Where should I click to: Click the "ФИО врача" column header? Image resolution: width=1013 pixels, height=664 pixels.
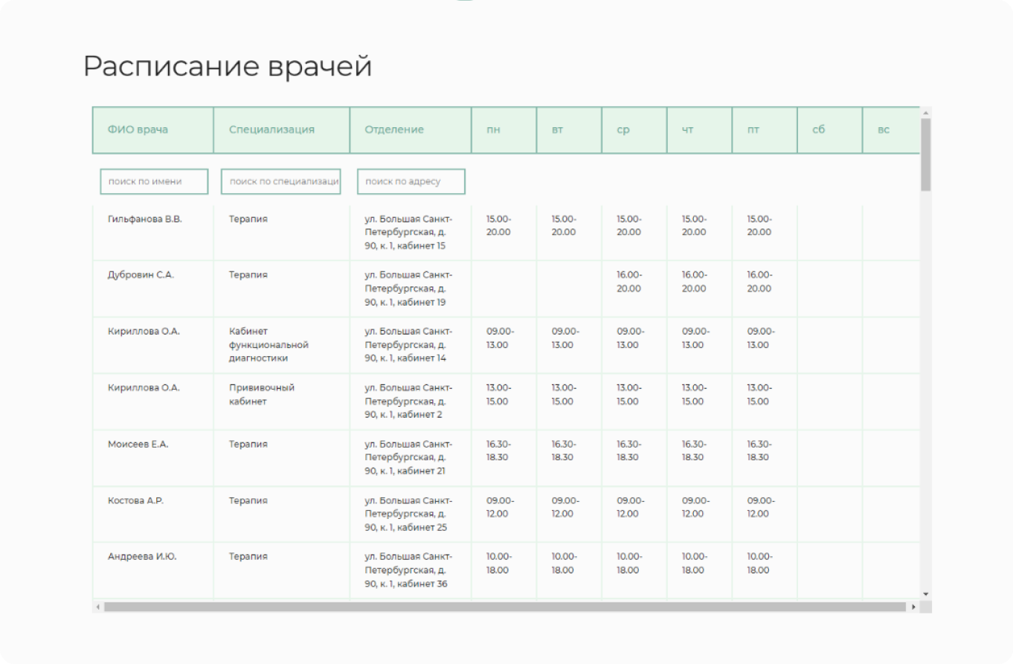153,130
